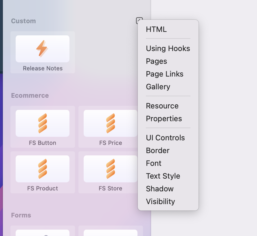Choose Pages in the popup menu
257x236 pixels.
[x=156, y=61]
